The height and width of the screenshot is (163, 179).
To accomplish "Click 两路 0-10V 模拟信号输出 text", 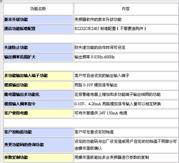I will [x=96, y=85].
